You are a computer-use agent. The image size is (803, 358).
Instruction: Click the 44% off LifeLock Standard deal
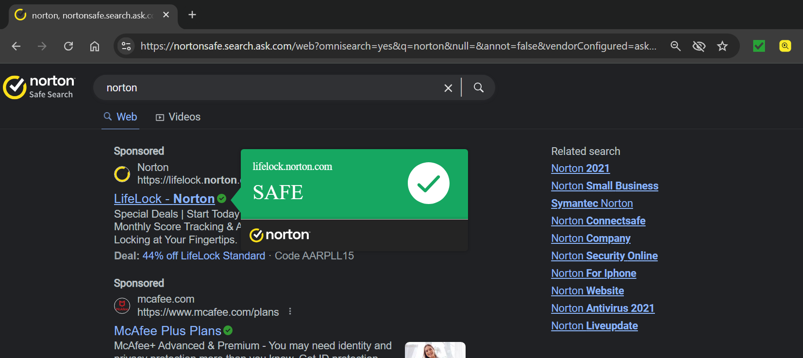(203, 256)
